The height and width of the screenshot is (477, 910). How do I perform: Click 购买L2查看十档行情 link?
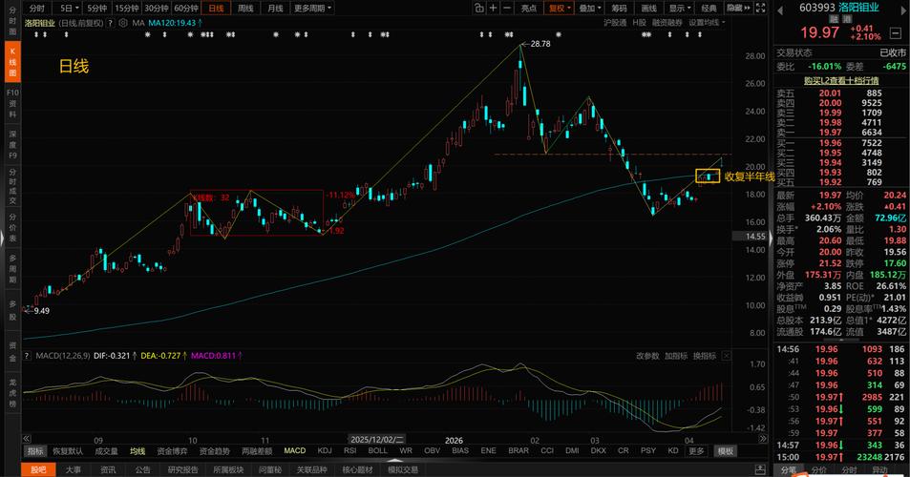click(x=841, y=80)
